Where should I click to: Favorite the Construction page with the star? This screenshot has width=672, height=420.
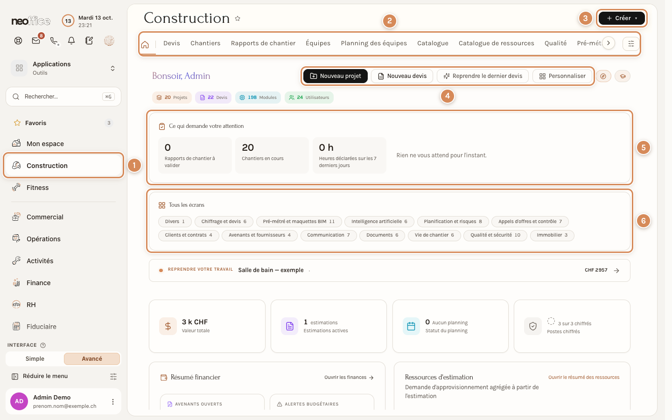(238, 19)
